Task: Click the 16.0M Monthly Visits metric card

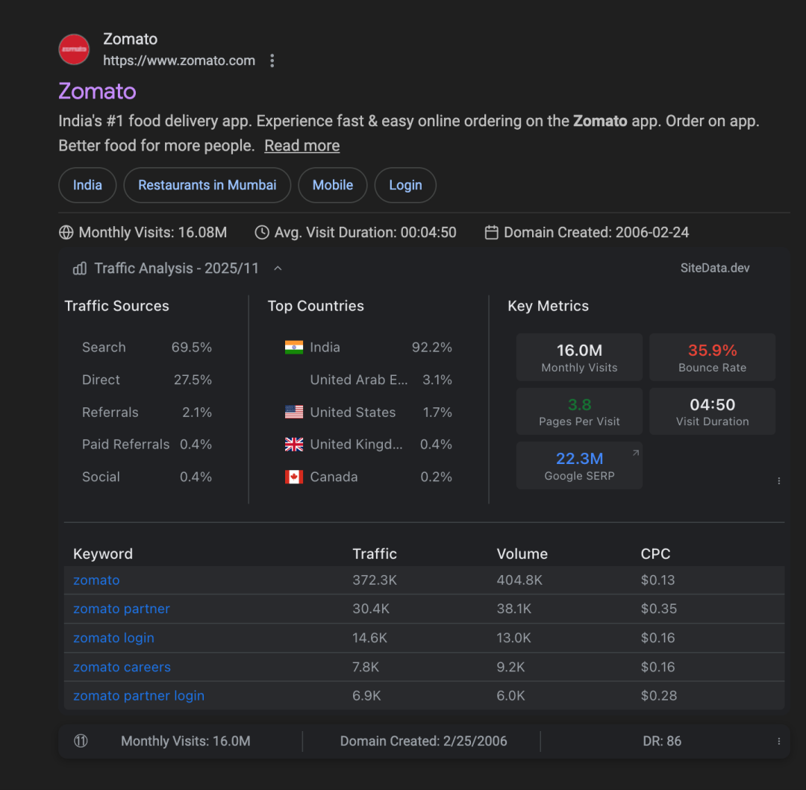Action: [x=579, y=357]
